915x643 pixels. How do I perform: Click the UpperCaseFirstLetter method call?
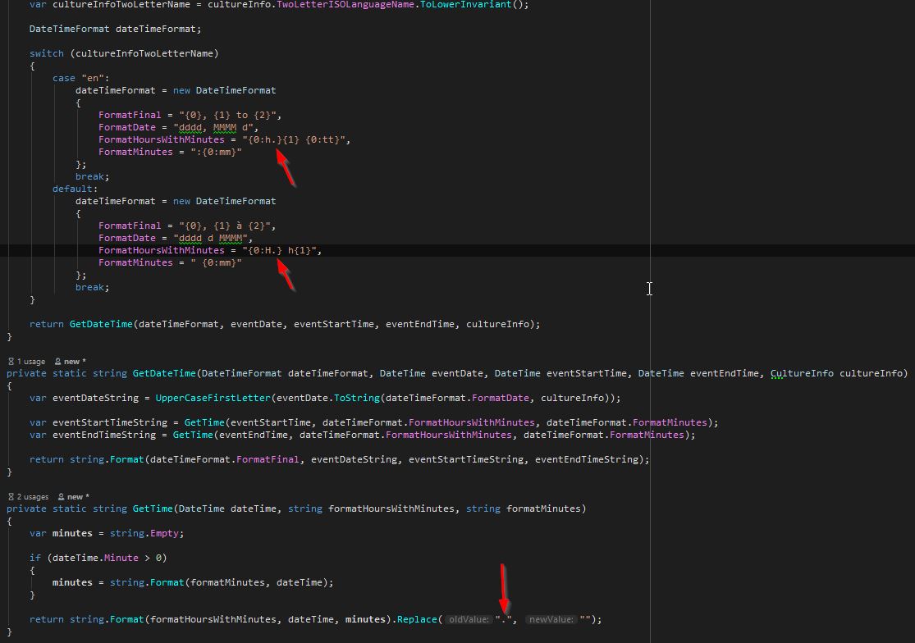click(x=213, y=398)
